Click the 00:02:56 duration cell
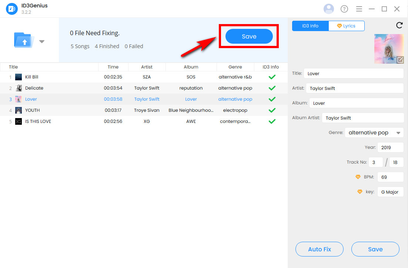Image resolution: width=408 pixels, height=268 pixels. (x=113, y=121)
